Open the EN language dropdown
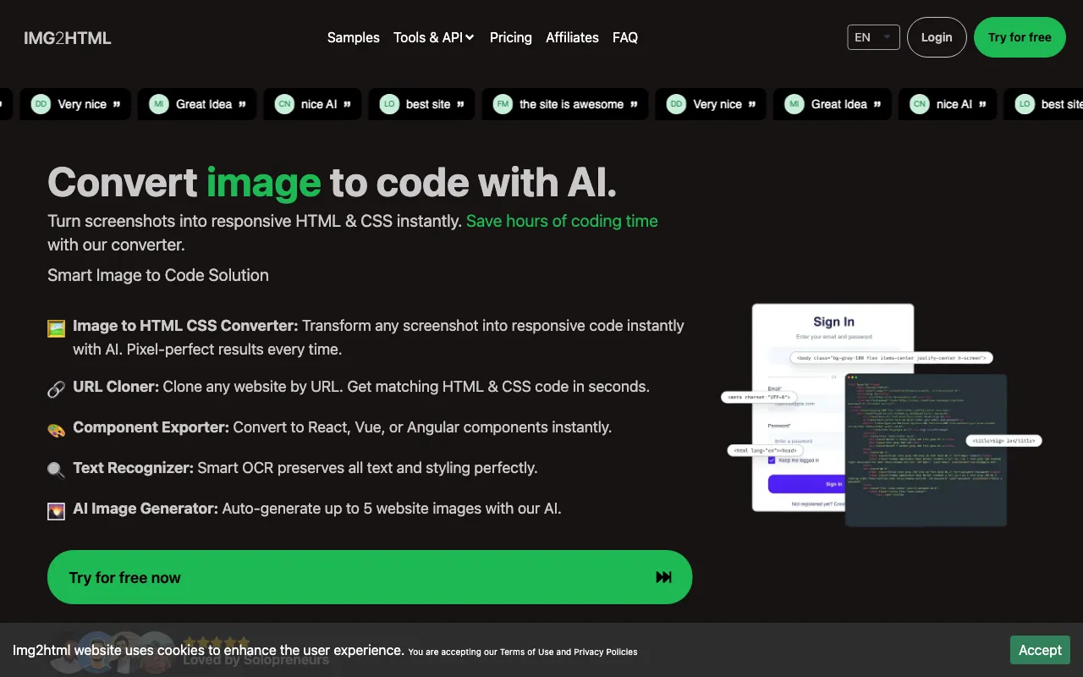Viewport: 1083px width, 677px height. pyautogui.click(x=873, y=37)
